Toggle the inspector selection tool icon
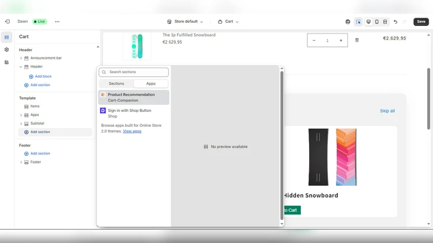 pyautogui.click(x=358, y=22)
